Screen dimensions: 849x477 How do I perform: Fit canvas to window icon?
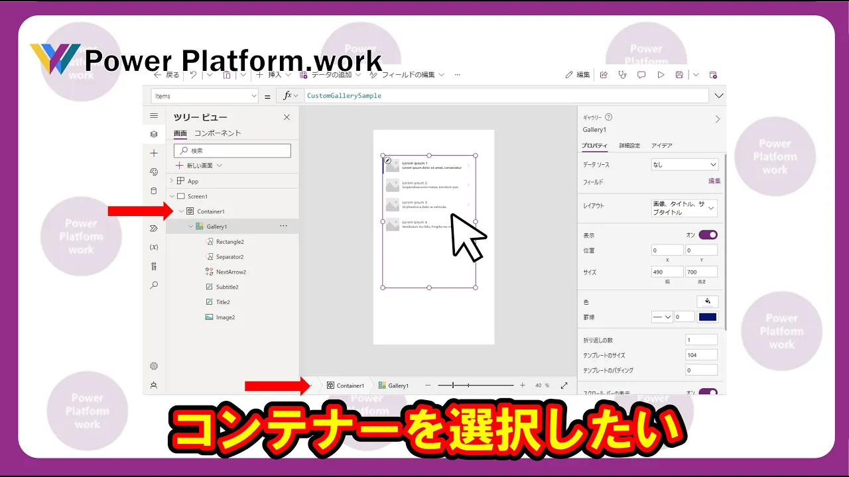[564, 385]
